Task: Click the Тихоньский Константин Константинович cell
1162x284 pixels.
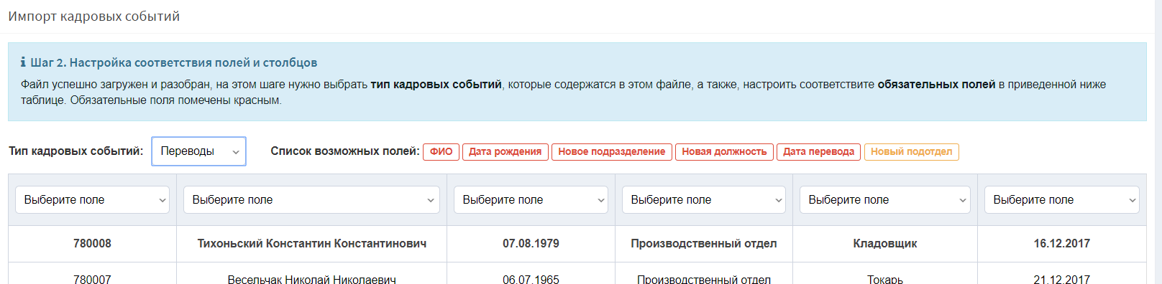Action: click(x=311, y=244)
